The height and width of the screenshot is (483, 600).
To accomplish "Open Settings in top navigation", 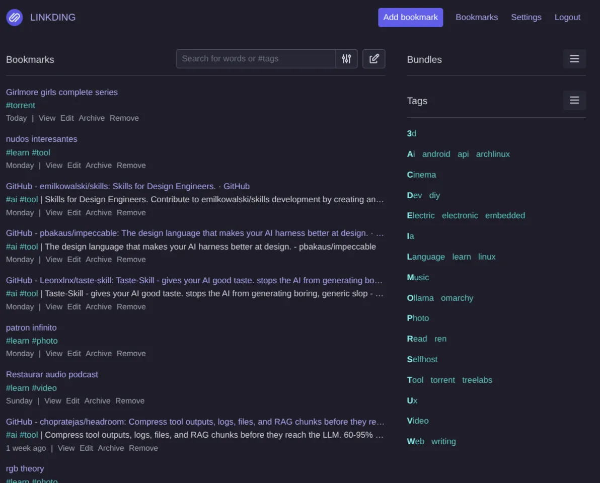I will click(526, 18).
